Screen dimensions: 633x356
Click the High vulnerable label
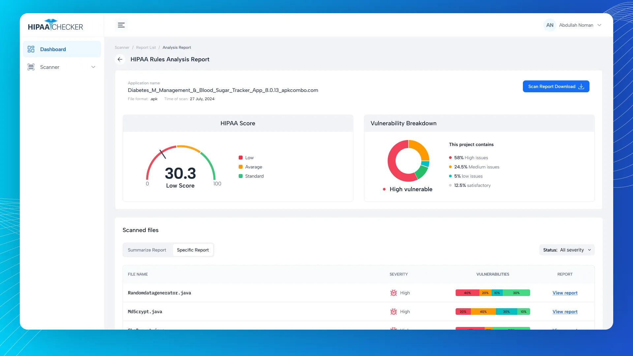click(411, 189)
